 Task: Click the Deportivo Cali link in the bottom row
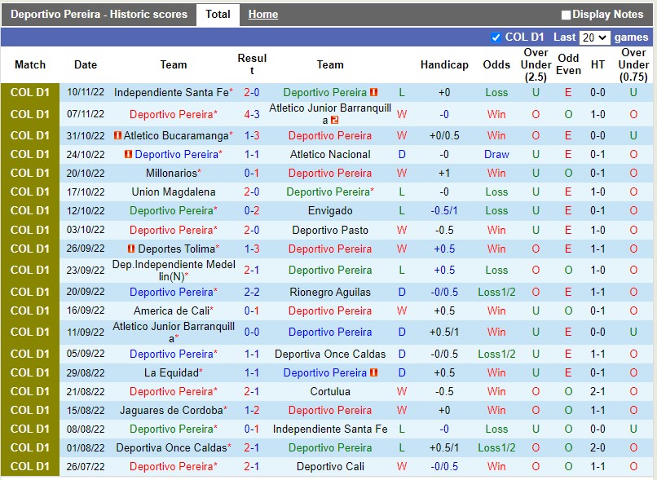pyautogui.click(x=329, y=466)
